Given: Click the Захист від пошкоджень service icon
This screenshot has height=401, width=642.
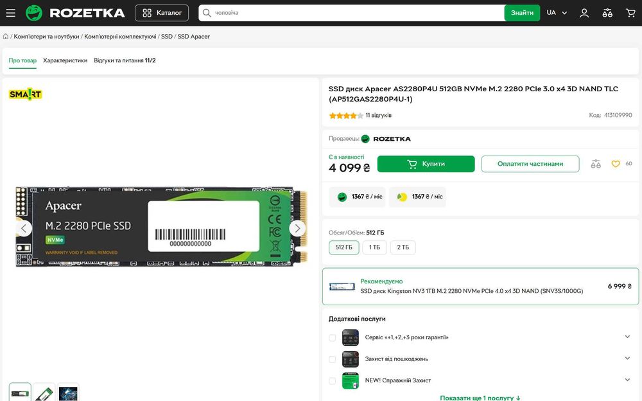Looking at the screenshot, I should pos(351,359).
